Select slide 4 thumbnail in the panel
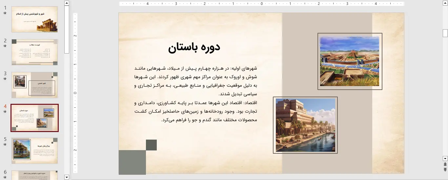448x180 pixels. point(35,118)
